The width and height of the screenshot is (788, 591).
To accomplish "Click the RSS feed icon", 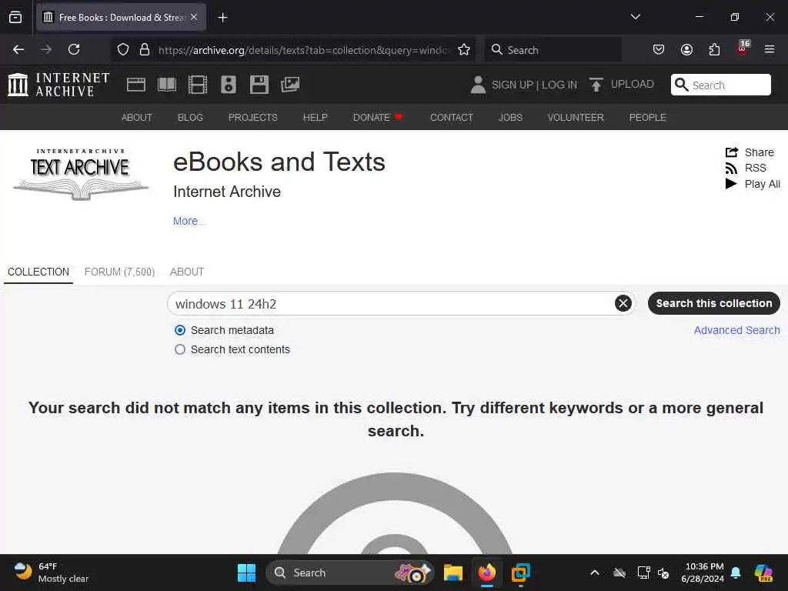I will point(731,169).
